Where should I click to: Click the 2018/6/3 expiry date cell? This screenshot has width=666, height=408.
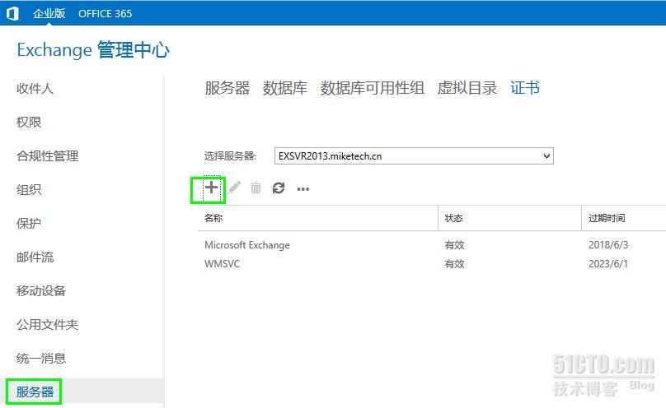point(608,245)
